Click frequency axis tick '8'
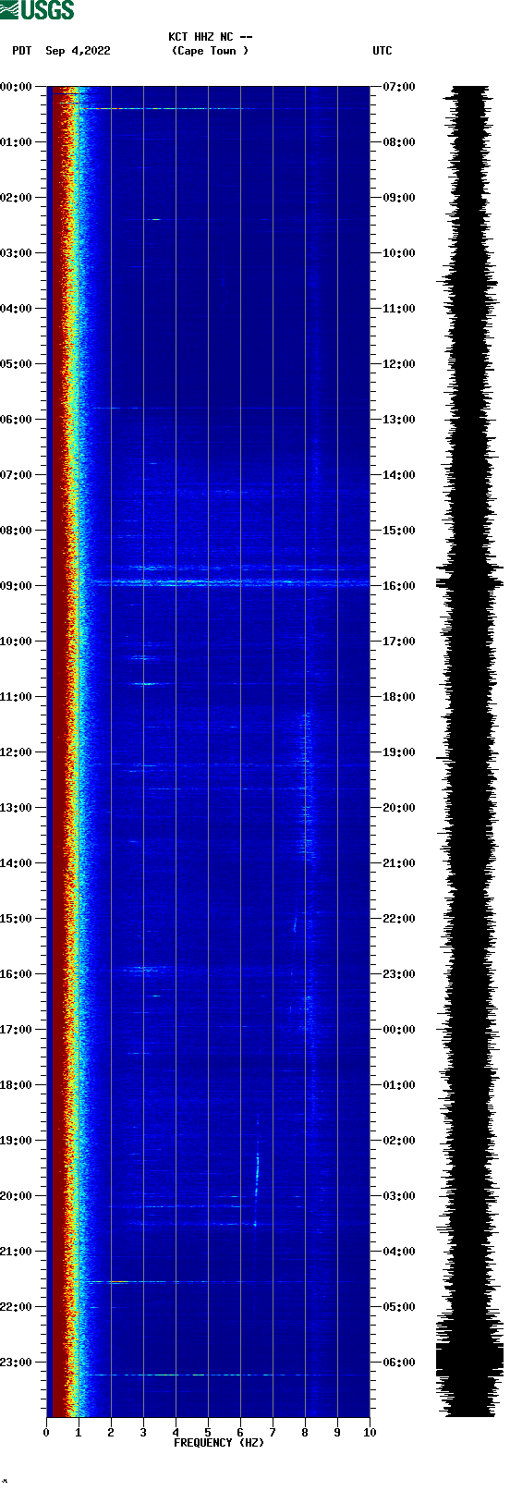Image resolution: width=510 pixels, height=1491 pixels. tap(305, 1433)
